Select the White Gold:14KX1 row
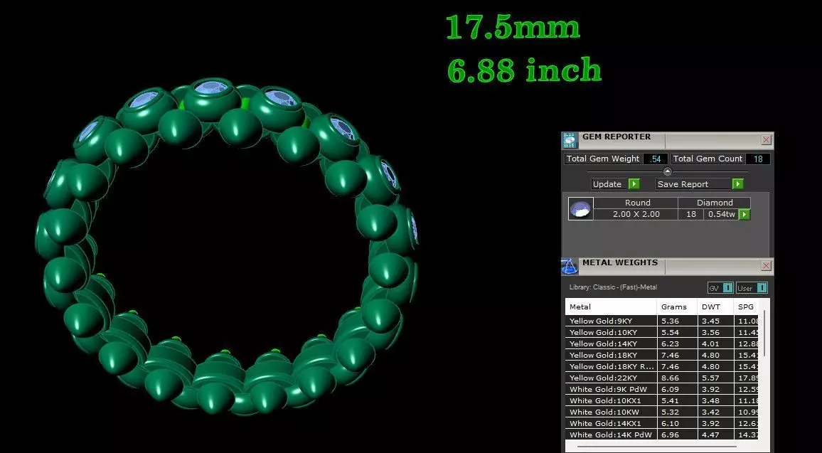The height and width of the screenshot is (453, 822). tap(662, 424)
